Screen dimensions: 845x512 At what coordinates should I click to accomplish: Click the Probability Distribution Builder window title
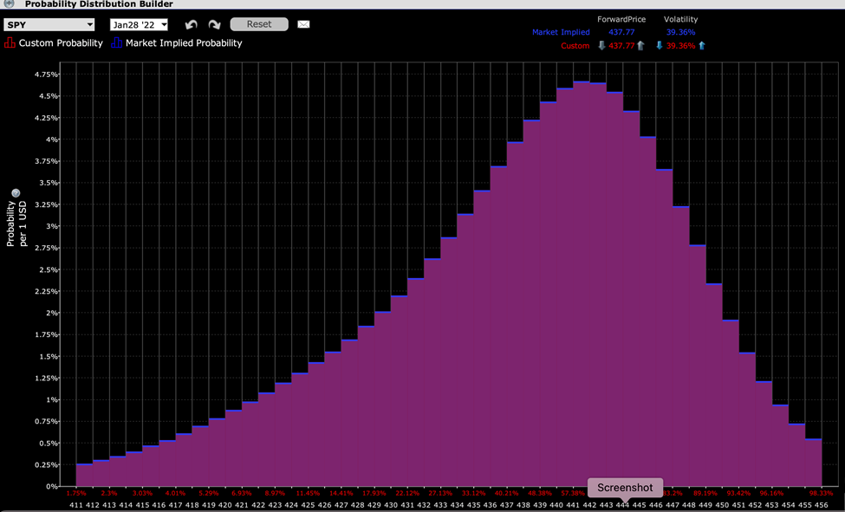click(99, 3)
